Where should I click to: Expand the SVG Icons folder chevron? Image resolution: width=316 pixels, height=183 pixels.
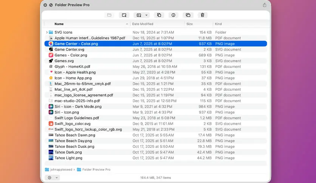coord(47,32)
